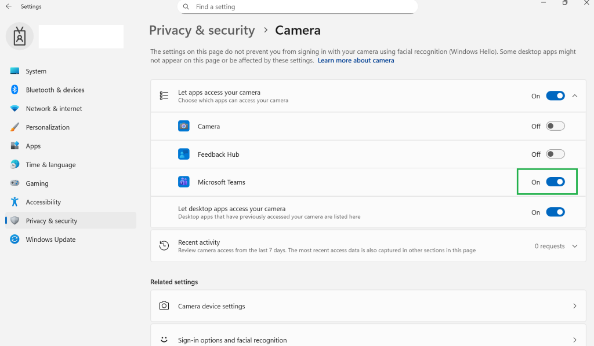Turn off desktop apps camera access toggle
This screenshot has width=594, height=346.
click(555, 212)
